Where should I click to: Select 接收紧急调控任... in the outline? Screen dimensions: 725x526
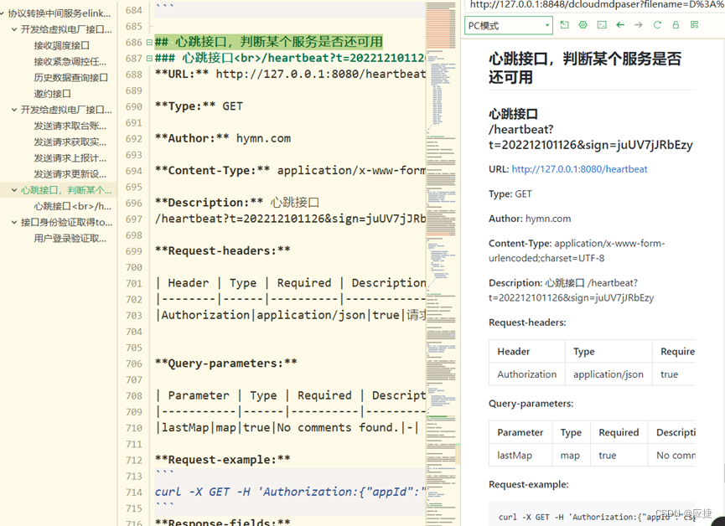tap(70, 61)
